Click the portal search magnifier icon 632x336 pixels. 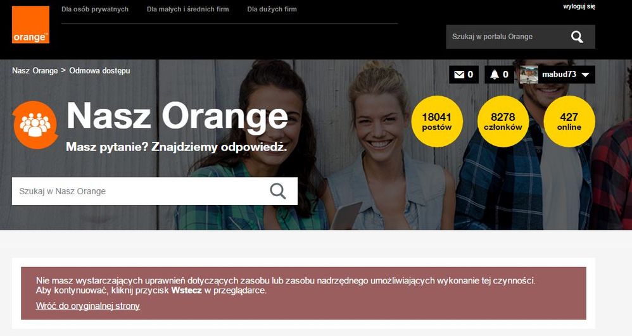pyautogui.click(x=577, y=37)
